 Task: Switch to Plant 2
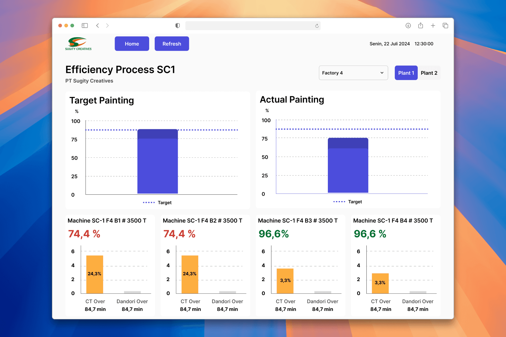coord(429,73)
